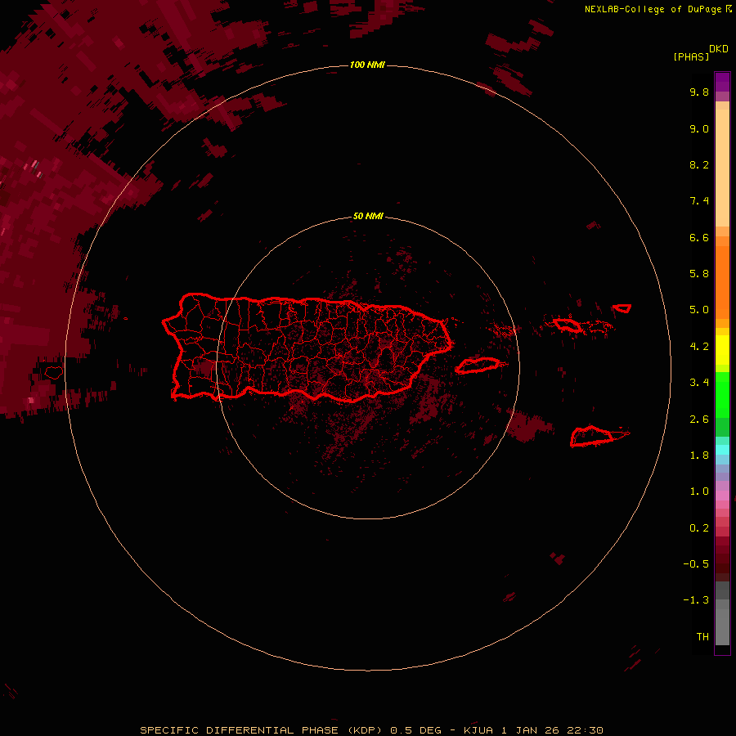
Task: Click the 3.4 colorbar scale value
Action: (x=699, y=383)
